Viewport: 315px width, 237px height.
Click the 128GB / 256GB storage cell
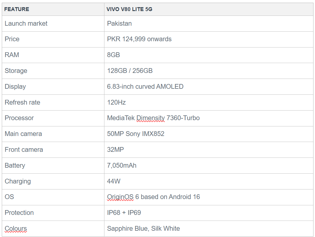[x=209, y=71]
